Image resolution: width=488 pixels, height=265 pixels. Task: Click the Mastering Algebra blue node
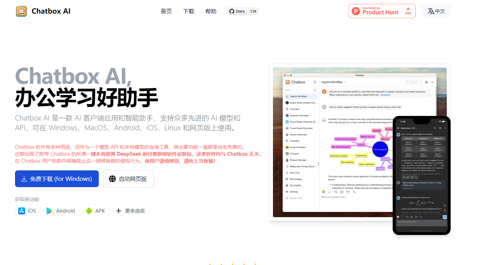tap(380, 149)
